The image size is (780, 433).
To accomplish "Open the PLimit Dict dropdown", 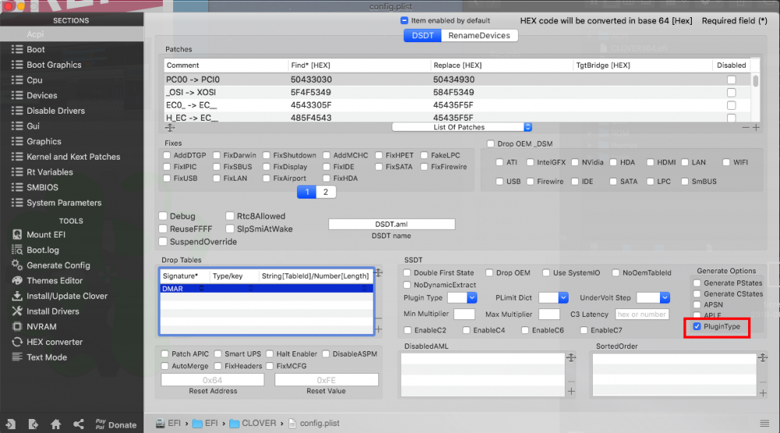I will tap(553, 297).
